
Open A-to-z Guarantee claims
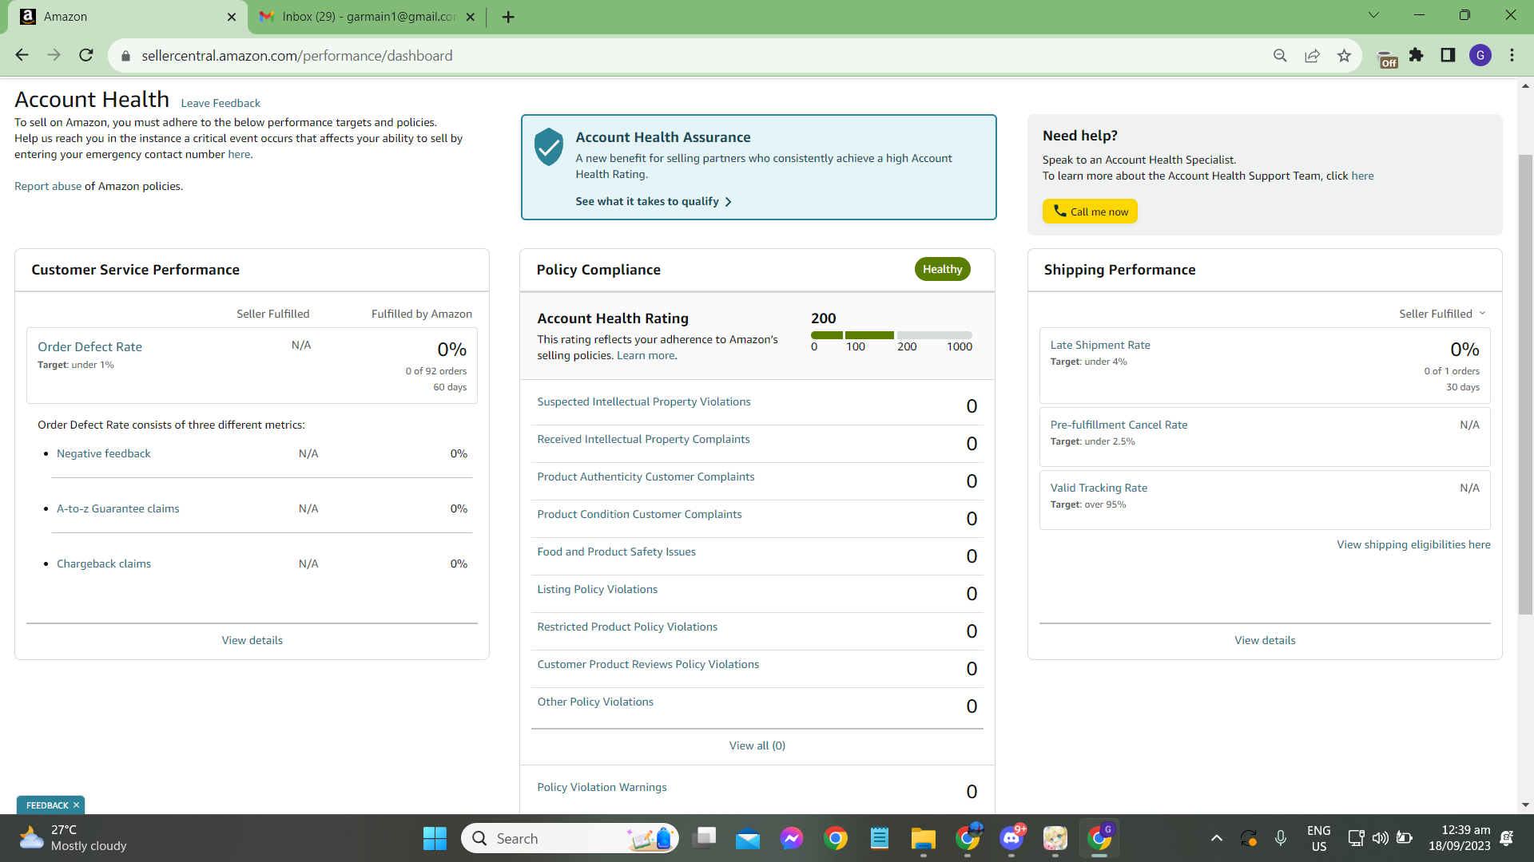(x=118, y=508)
